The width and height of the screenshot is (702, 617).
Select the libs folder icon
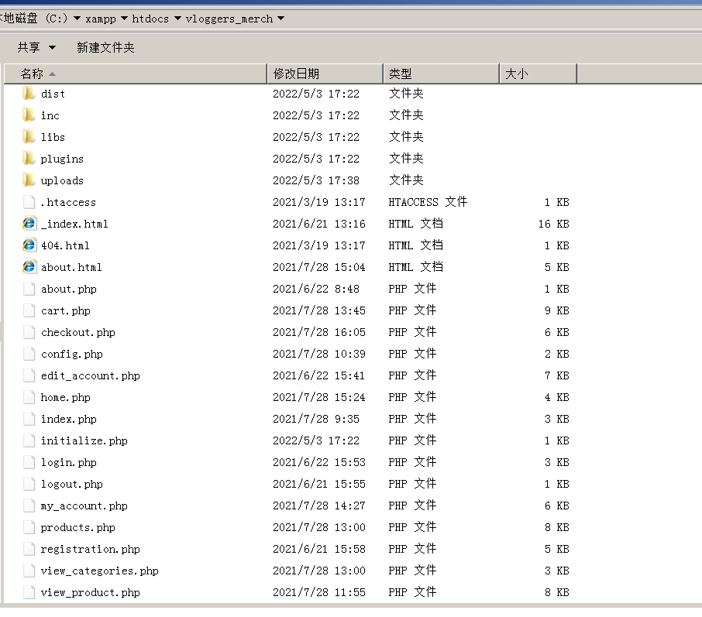tap(29, 137)
